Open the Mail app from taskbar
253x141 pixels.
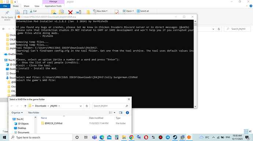tap(109, 137)
